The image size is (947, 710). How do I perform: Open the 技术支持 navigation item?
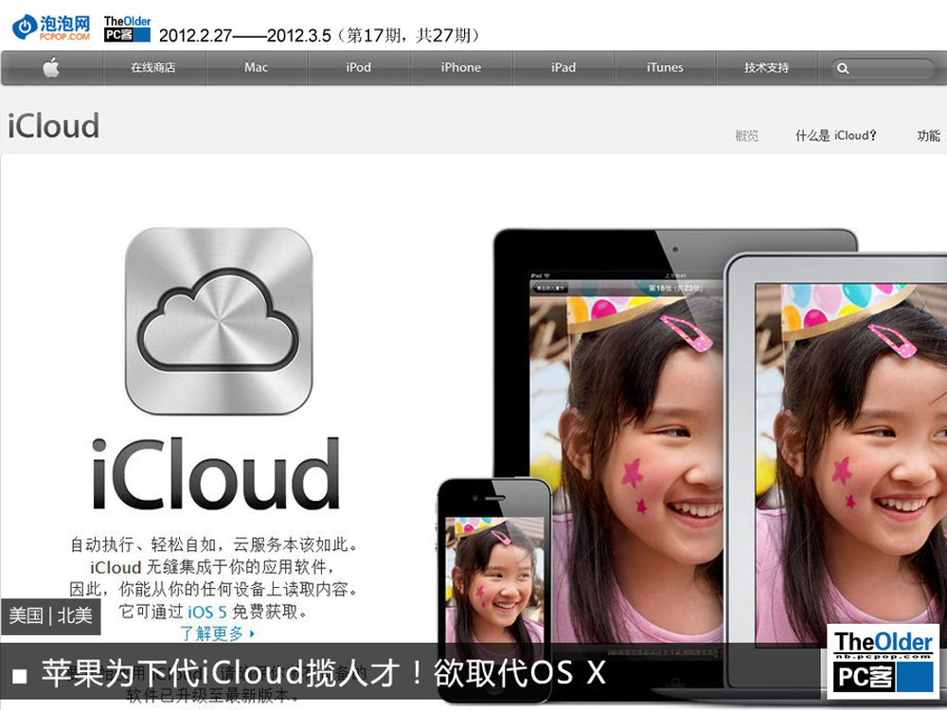[x=766, y=67]
